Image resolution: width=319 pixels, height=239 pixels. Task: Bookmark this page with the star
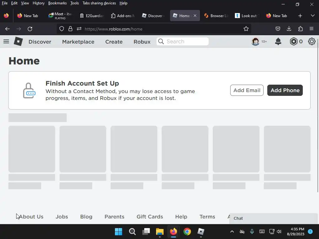tap(246, 29)
